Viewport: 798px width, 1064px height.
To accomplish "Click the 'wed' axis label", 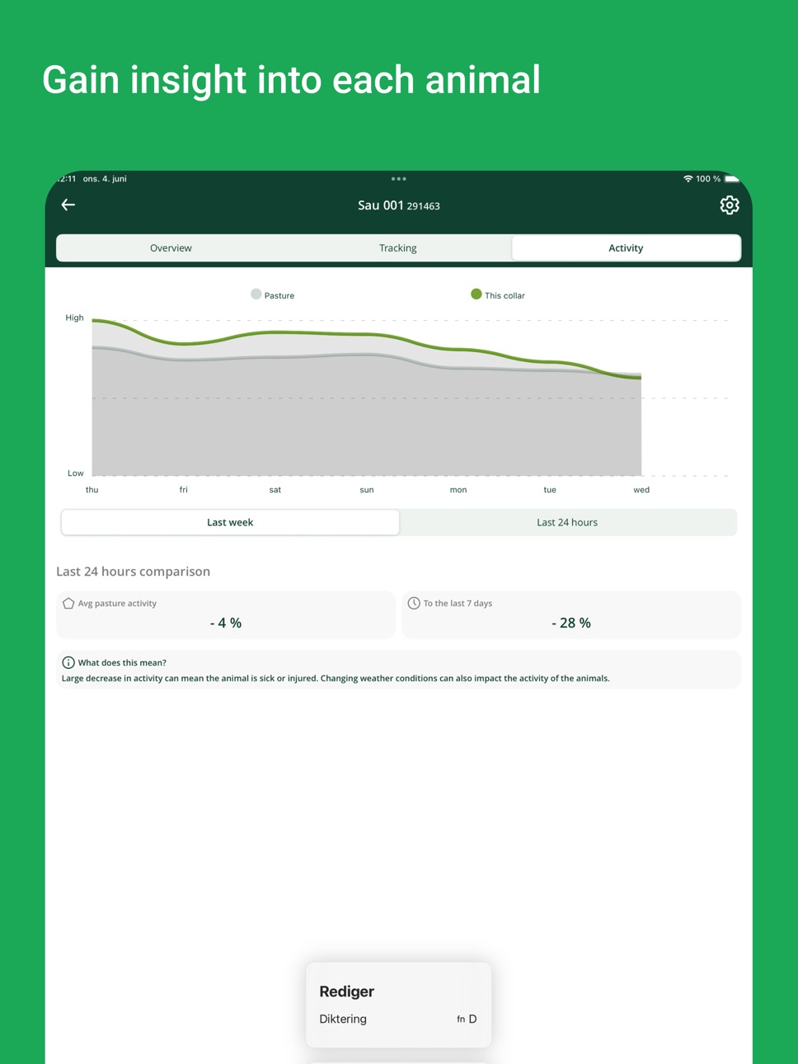I will coord(641,490).
